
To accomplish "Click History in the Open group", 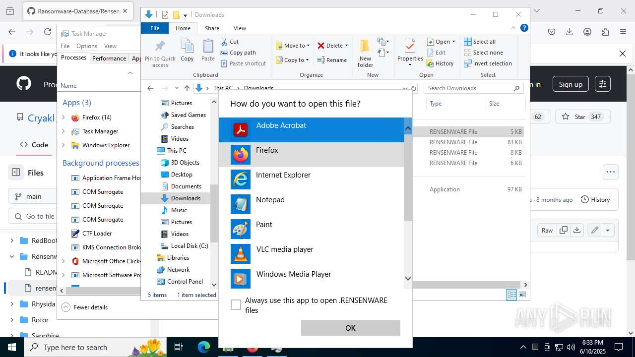I will (x=440, y=63).
